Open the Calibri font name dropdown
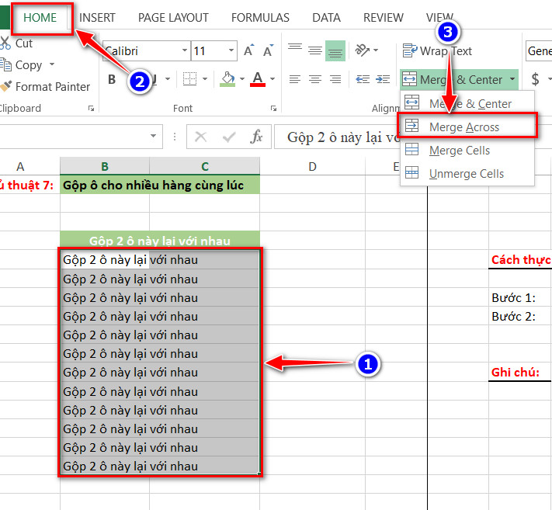This screenshot has width=552, height=510. pyautogui.click(x=185, y=50)
